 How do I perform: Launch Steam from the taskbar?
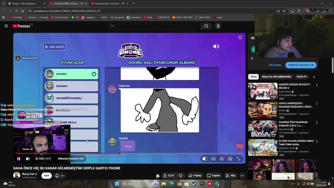click(x=194, y=184)
